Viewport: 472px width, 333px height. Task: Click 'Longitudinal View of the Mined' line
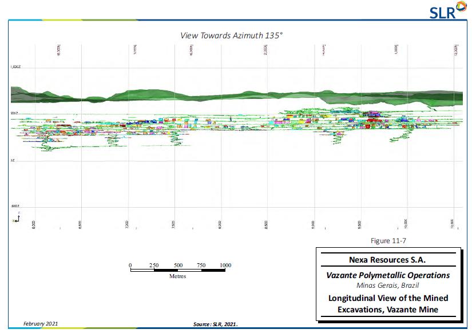pyautogui.click(x=388, y=298)
